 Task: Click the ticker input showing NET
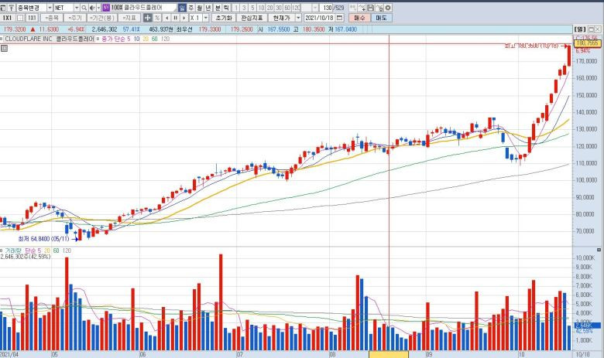(x=63, y=8)
